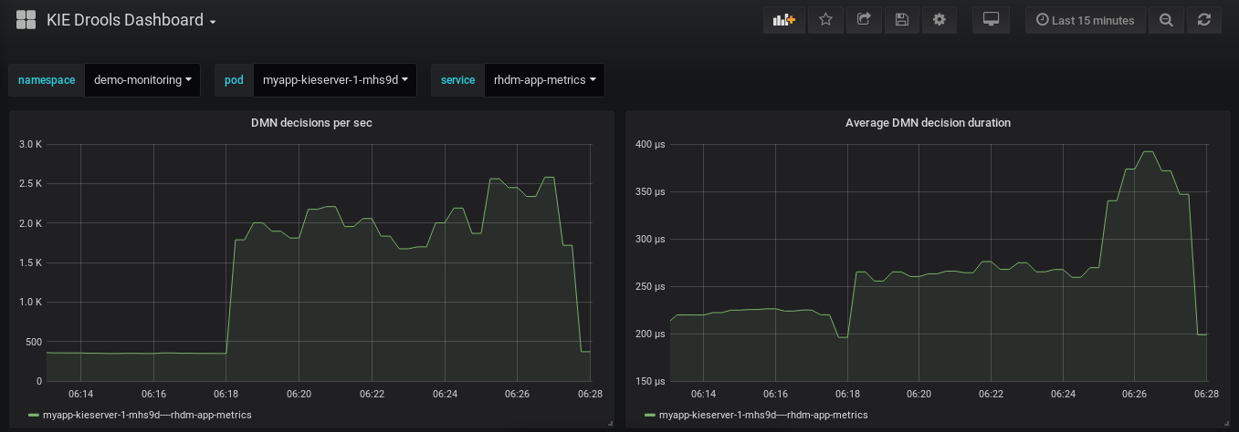Open DMN decisions per sec panel menu
The image size is (1239, 432).
click(x=311, y=122)
